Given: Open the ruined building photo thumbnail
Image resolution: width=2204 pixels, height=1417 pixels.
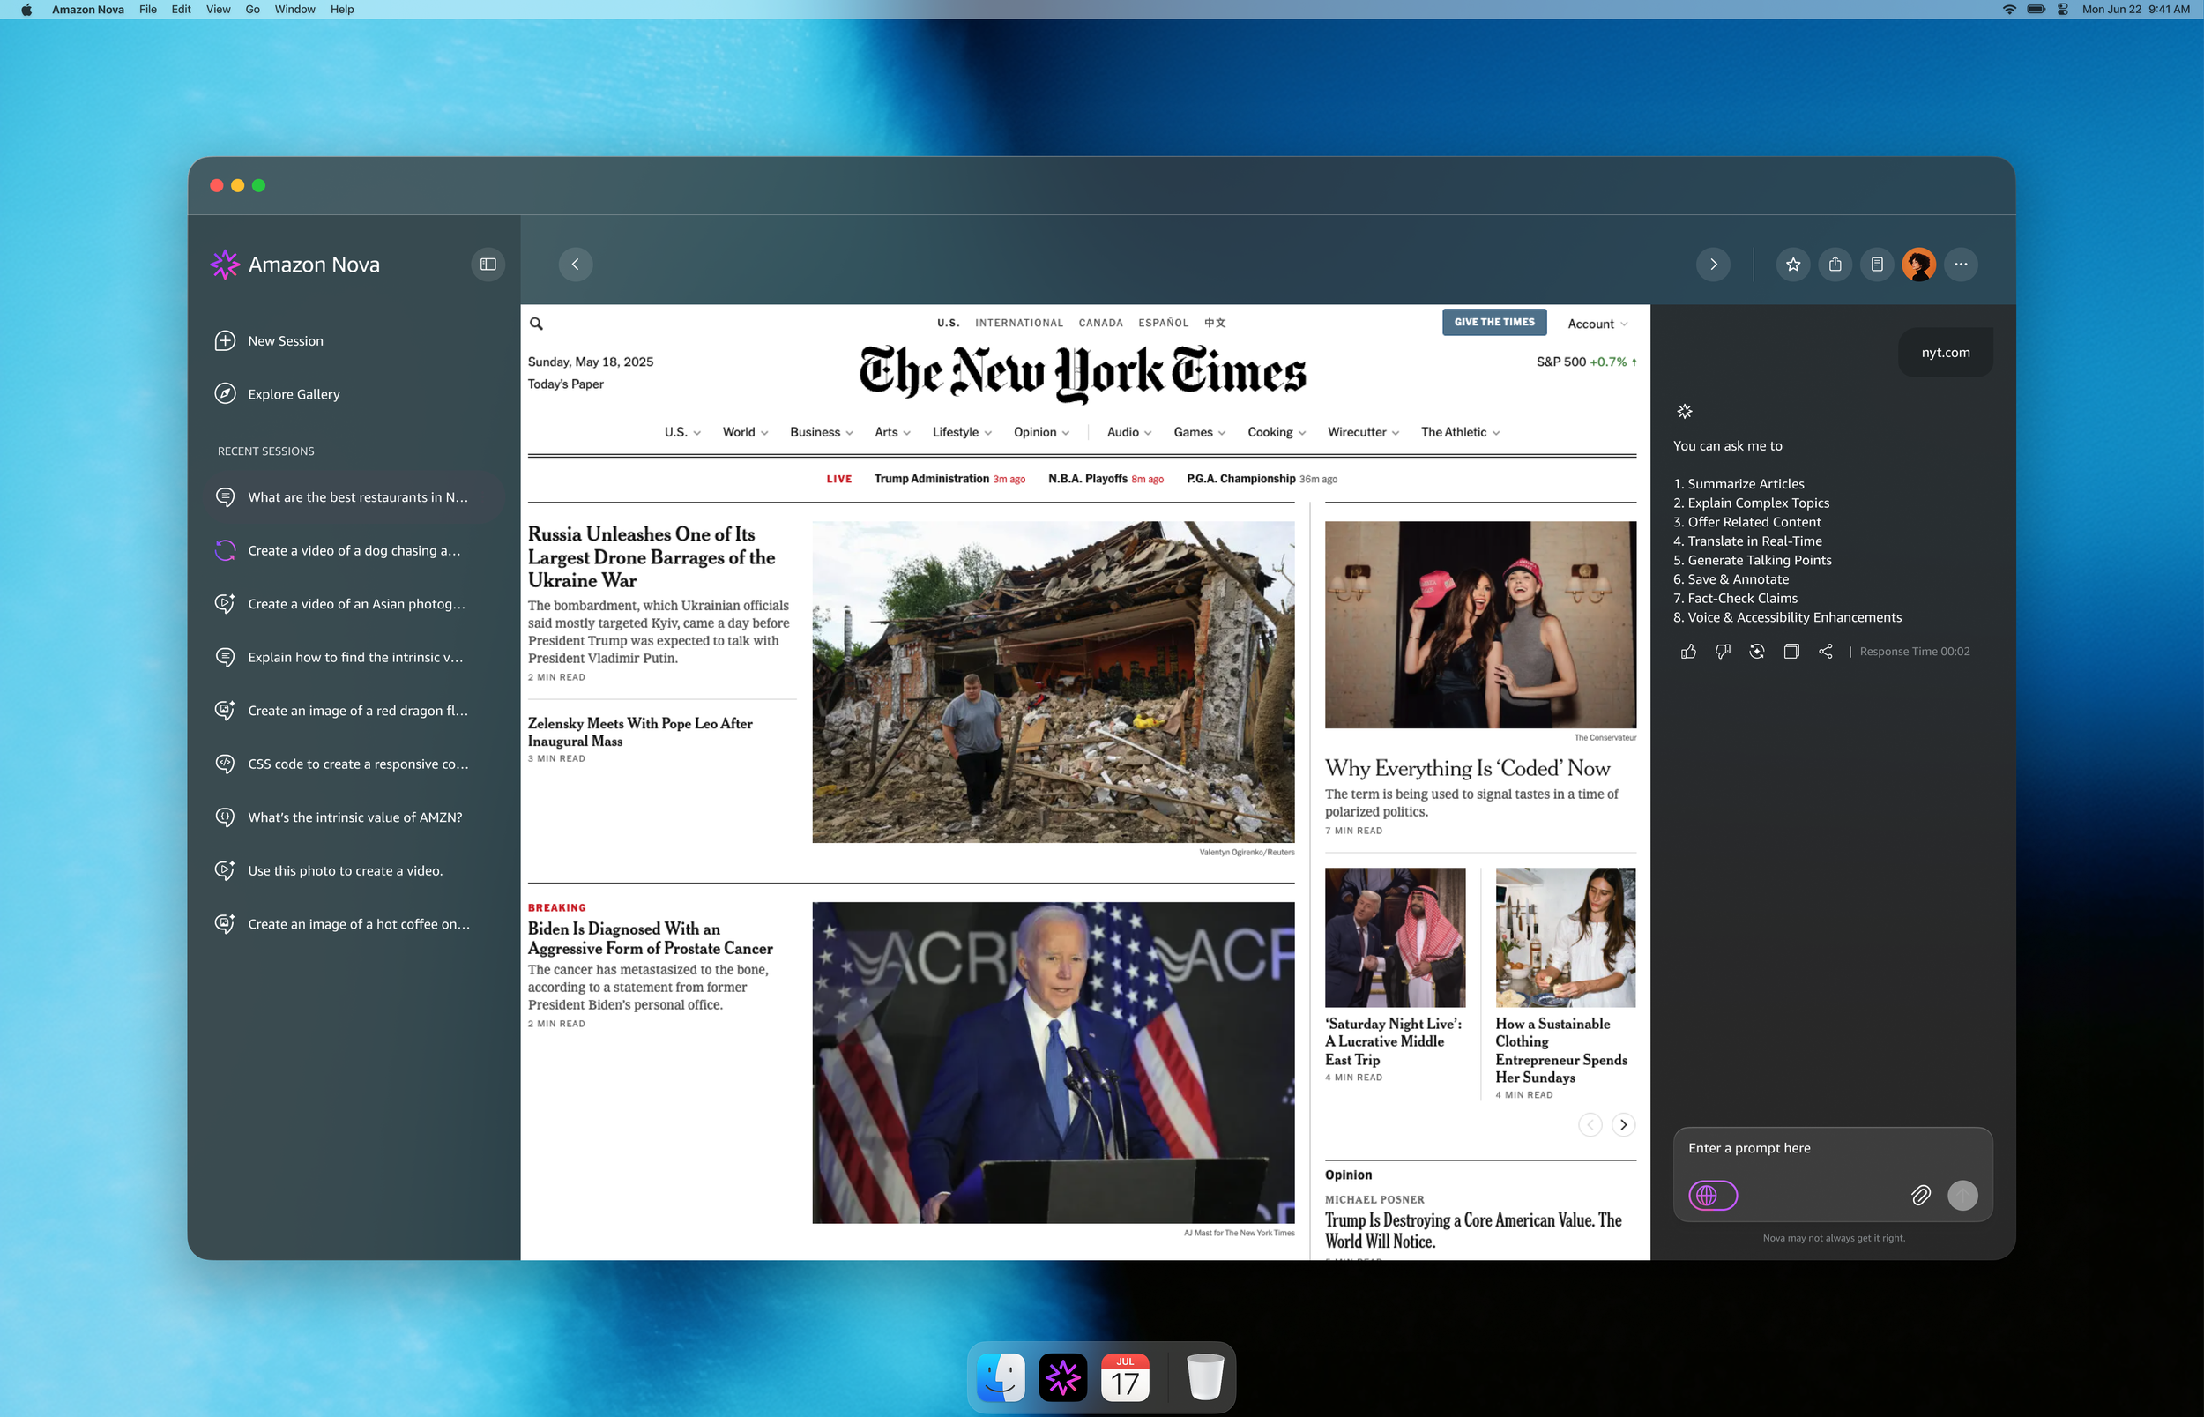Looking at the screenshot, I should click(x=1054, y=682).
